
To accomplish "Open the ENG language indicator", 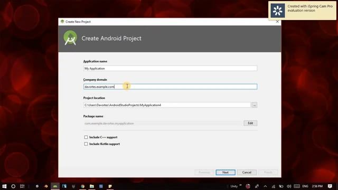I will [305, 186].
